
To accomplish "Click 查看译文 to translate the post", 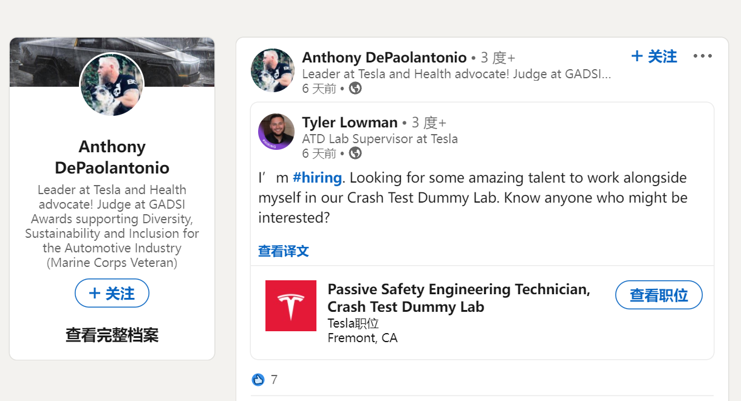I will pyautogui.click(x=284, y=251).
